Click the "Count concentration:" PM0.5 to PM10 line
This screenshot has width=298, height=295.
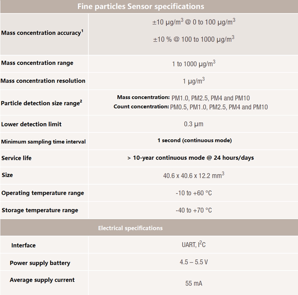(x=191, y=107)
